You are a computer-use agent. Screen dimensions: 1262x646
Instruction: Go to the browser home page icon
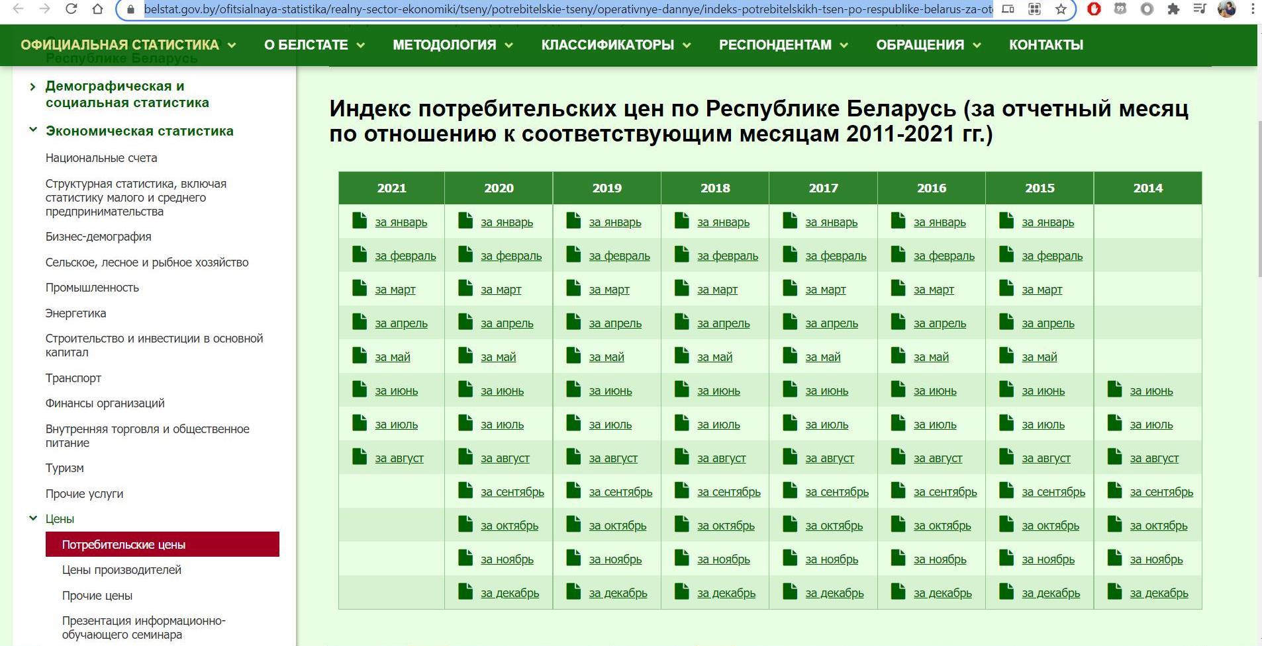coord(97,9)
